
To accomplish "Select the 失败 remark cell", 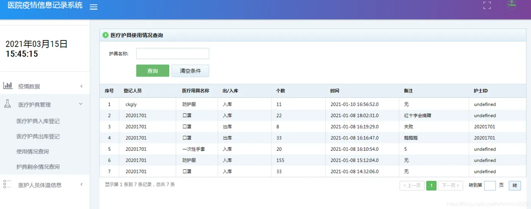I will point(408,127).
